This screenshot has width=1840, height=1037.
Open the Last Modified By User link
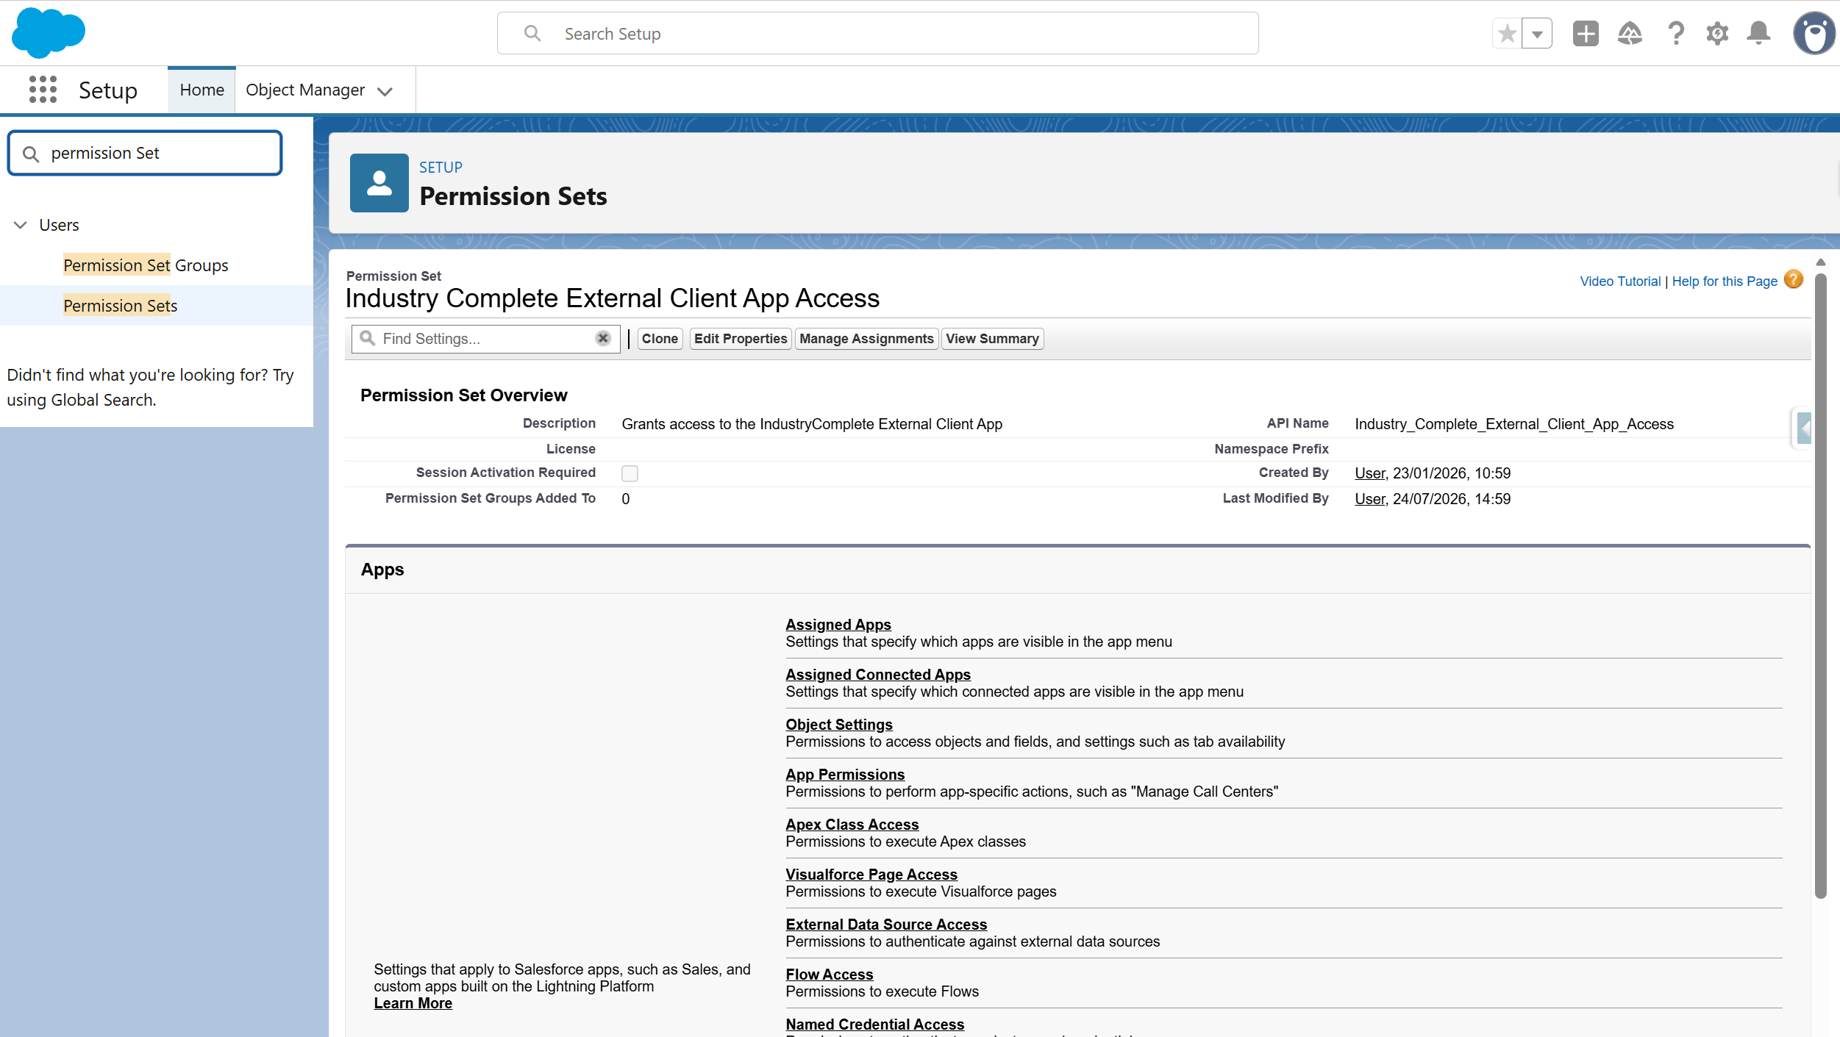[1370, 499]
